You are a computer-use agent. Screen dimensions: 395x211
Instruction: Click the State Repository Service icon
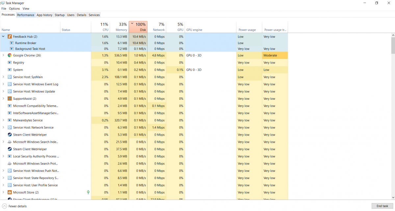click(x=10, y=178)
